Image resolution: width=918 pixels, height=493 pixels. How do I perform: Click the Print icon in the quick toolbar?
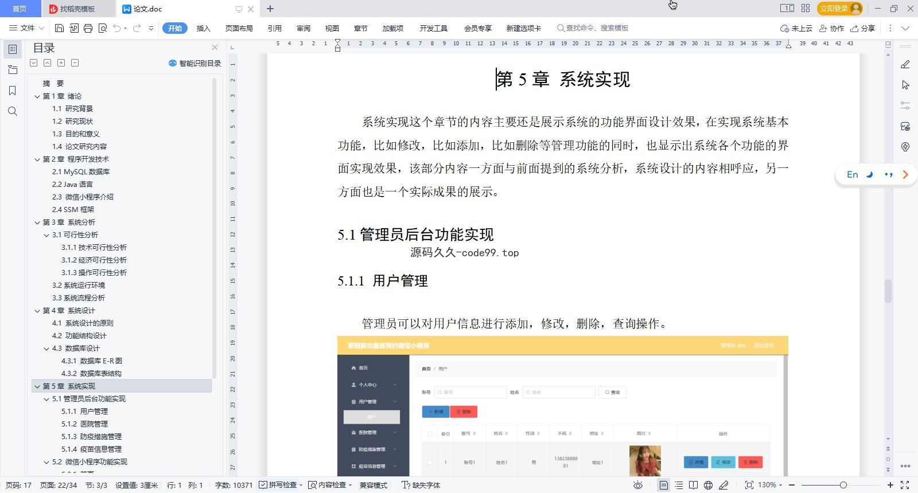(x=88, y=28)
